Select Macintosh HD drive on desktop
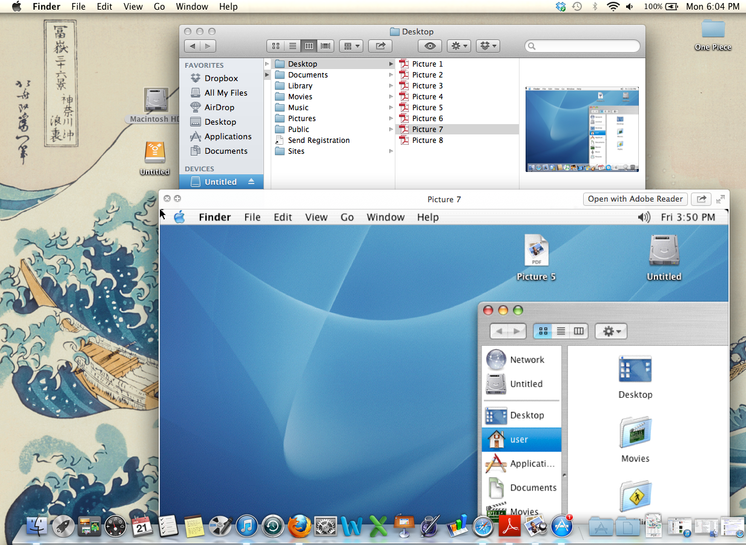The height and width of the screenshot is (545, 746). coord(156,100)
